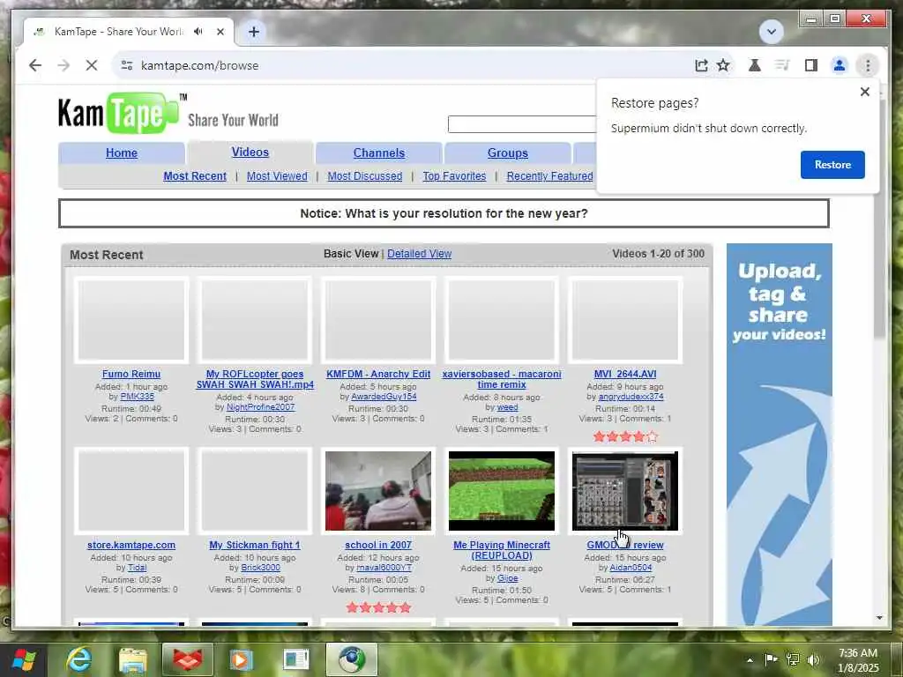Select Most Viewed filter
Image resolution: width=903 pixels, height=677 pixels.
(x=277, y=176)
